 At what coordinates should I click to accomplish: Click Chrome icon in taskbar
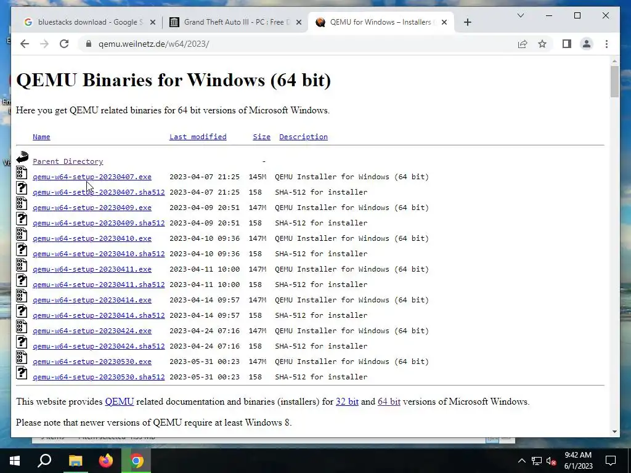click(137, 461)
